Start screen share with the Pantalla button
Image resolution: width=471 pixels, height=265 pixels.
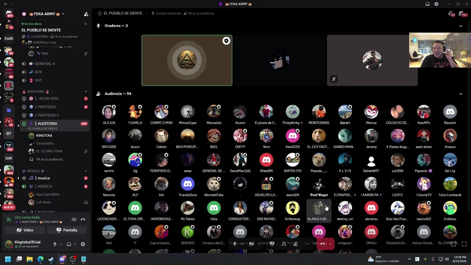pos(67,230)
